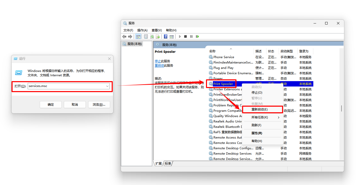
Task: Choose 停止(O) in the context menu
Action: 263,93
